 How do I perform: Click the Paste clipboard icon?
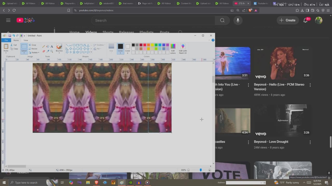(6, 47)
